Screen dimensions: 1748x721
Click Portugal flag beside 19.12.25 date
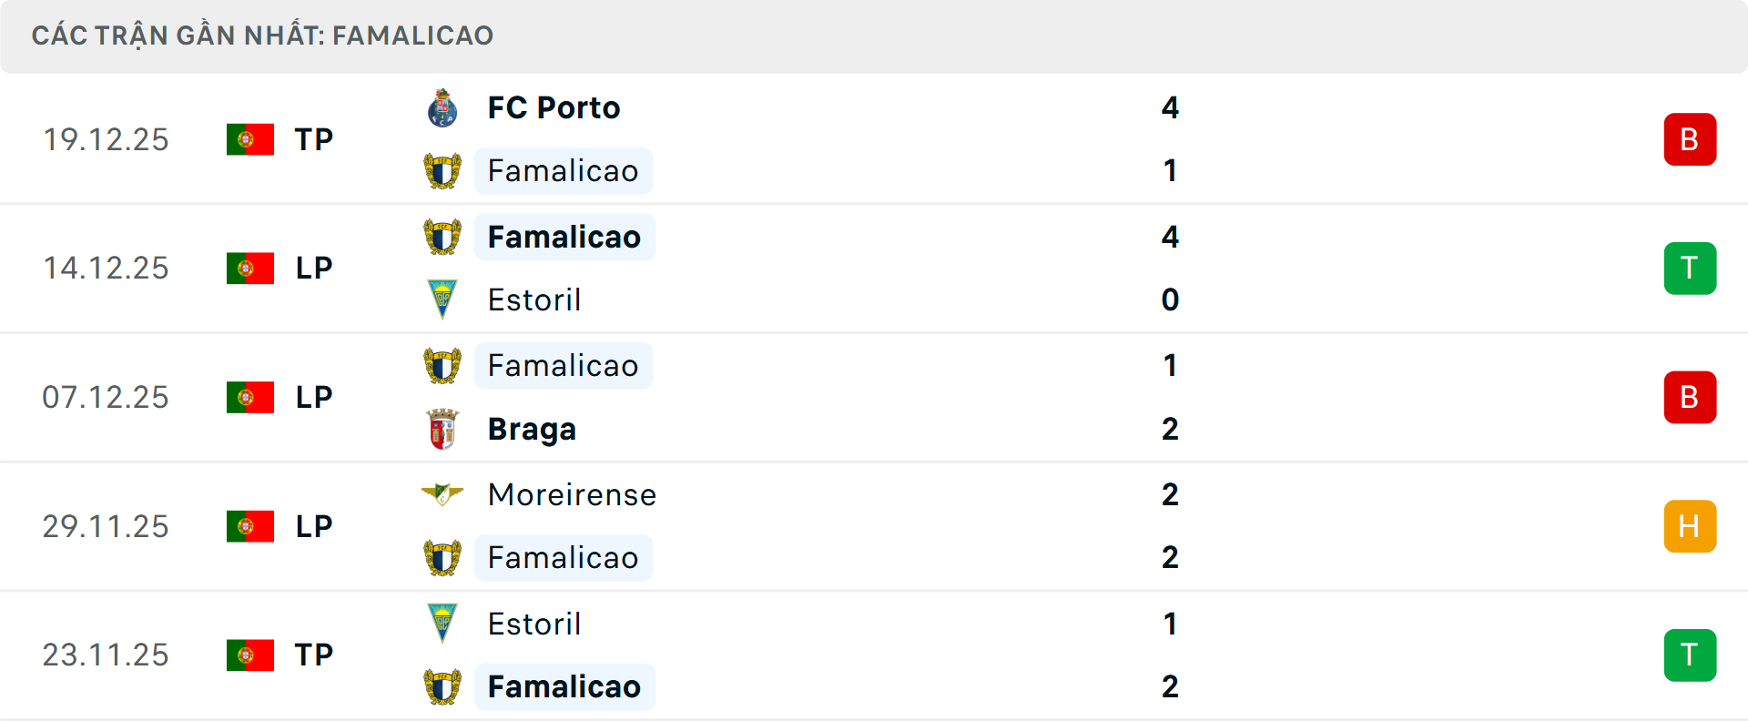250,139
